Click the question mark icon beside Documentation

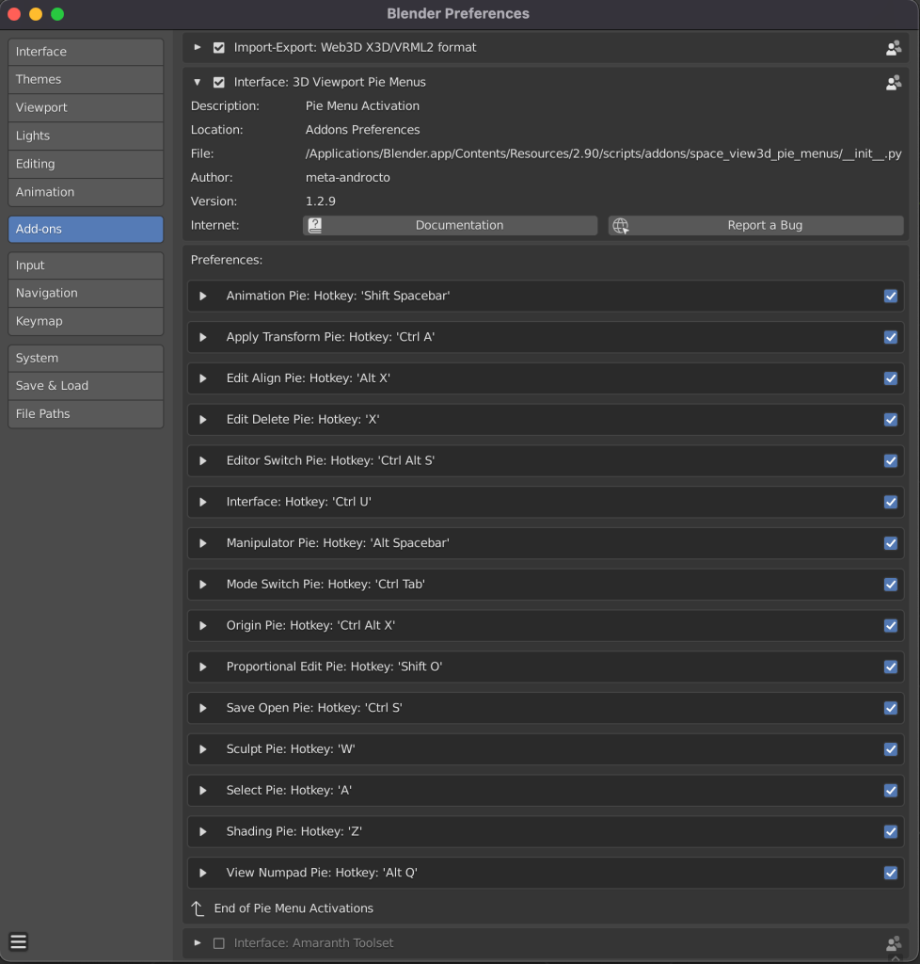[x=316, y=225]
